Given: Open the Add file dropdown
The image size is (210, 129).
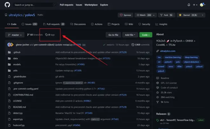Looking at the screenshot, I should coord(130,35).
